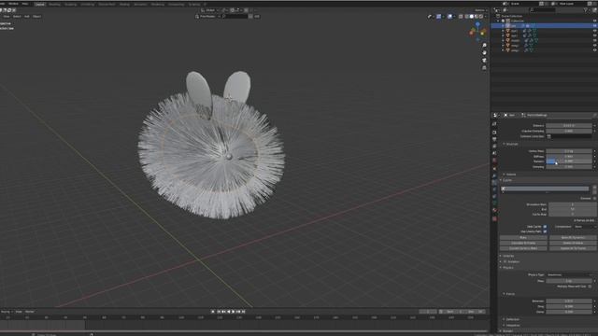Toggle the Disk Cache checkbox
This screenshot has width=598, height=336.
(x=545, y=226)
